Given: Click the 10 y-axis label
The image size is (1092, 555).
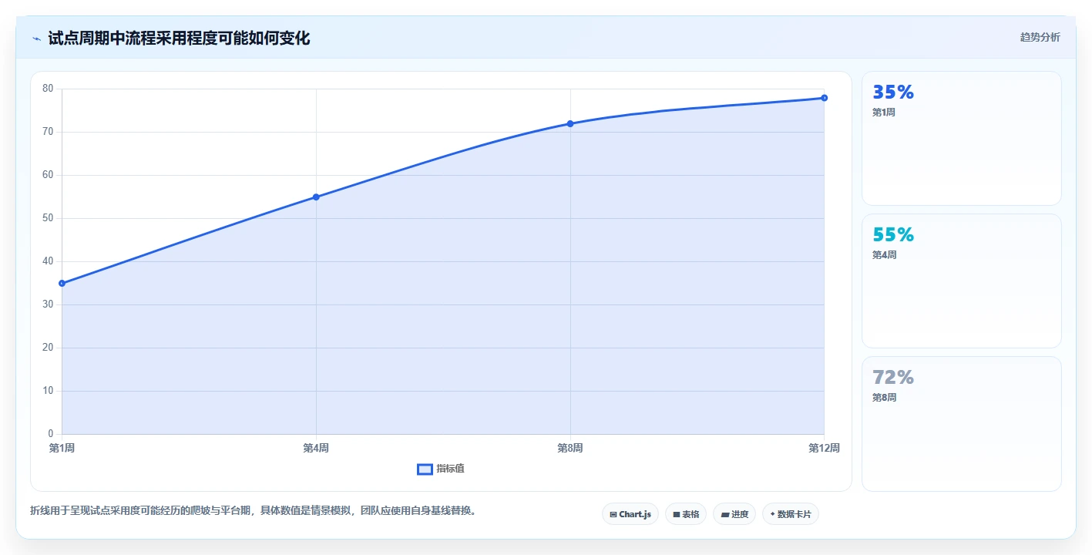Looking at the screenshot, I should click(48, 391).
